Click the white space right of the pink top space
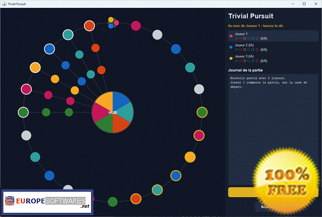This screenshot has height=217, width=322. pos(157,35)
